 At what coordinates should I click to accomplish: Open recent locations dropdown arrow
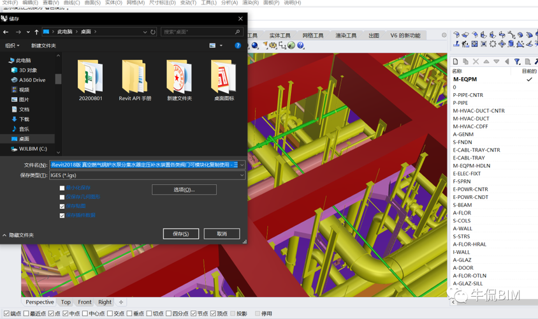[x=28, y=32]
